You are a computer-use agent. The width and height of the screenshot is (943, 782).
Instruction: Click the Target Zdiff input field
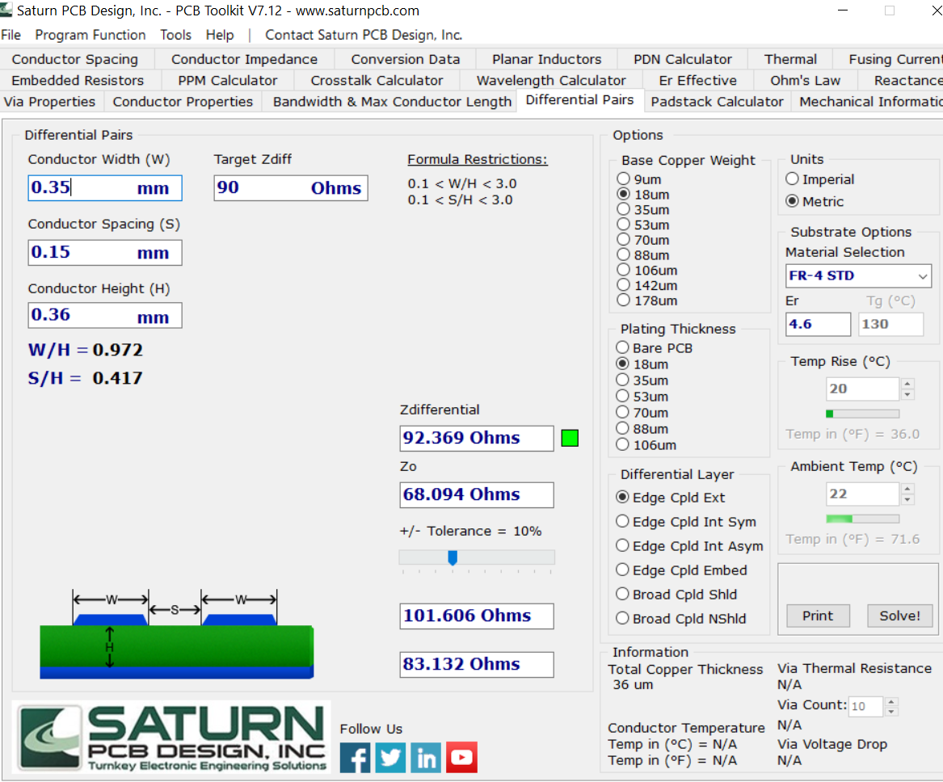[290, 188]
